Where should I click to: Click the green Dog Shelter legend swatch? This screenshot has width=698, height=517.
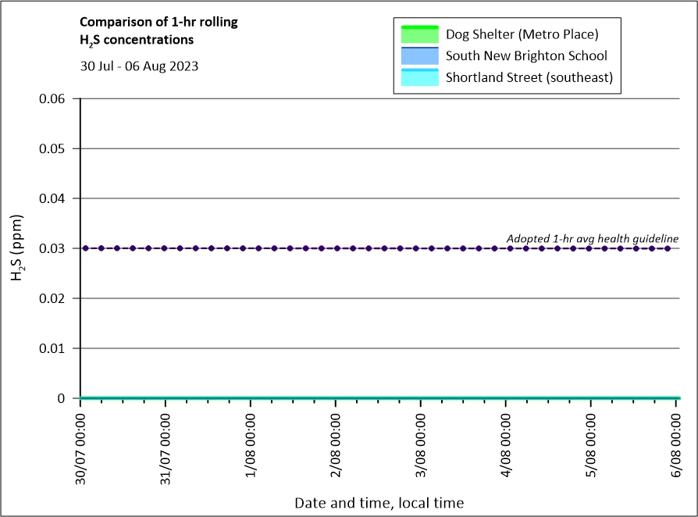click(x=419, y=34)
